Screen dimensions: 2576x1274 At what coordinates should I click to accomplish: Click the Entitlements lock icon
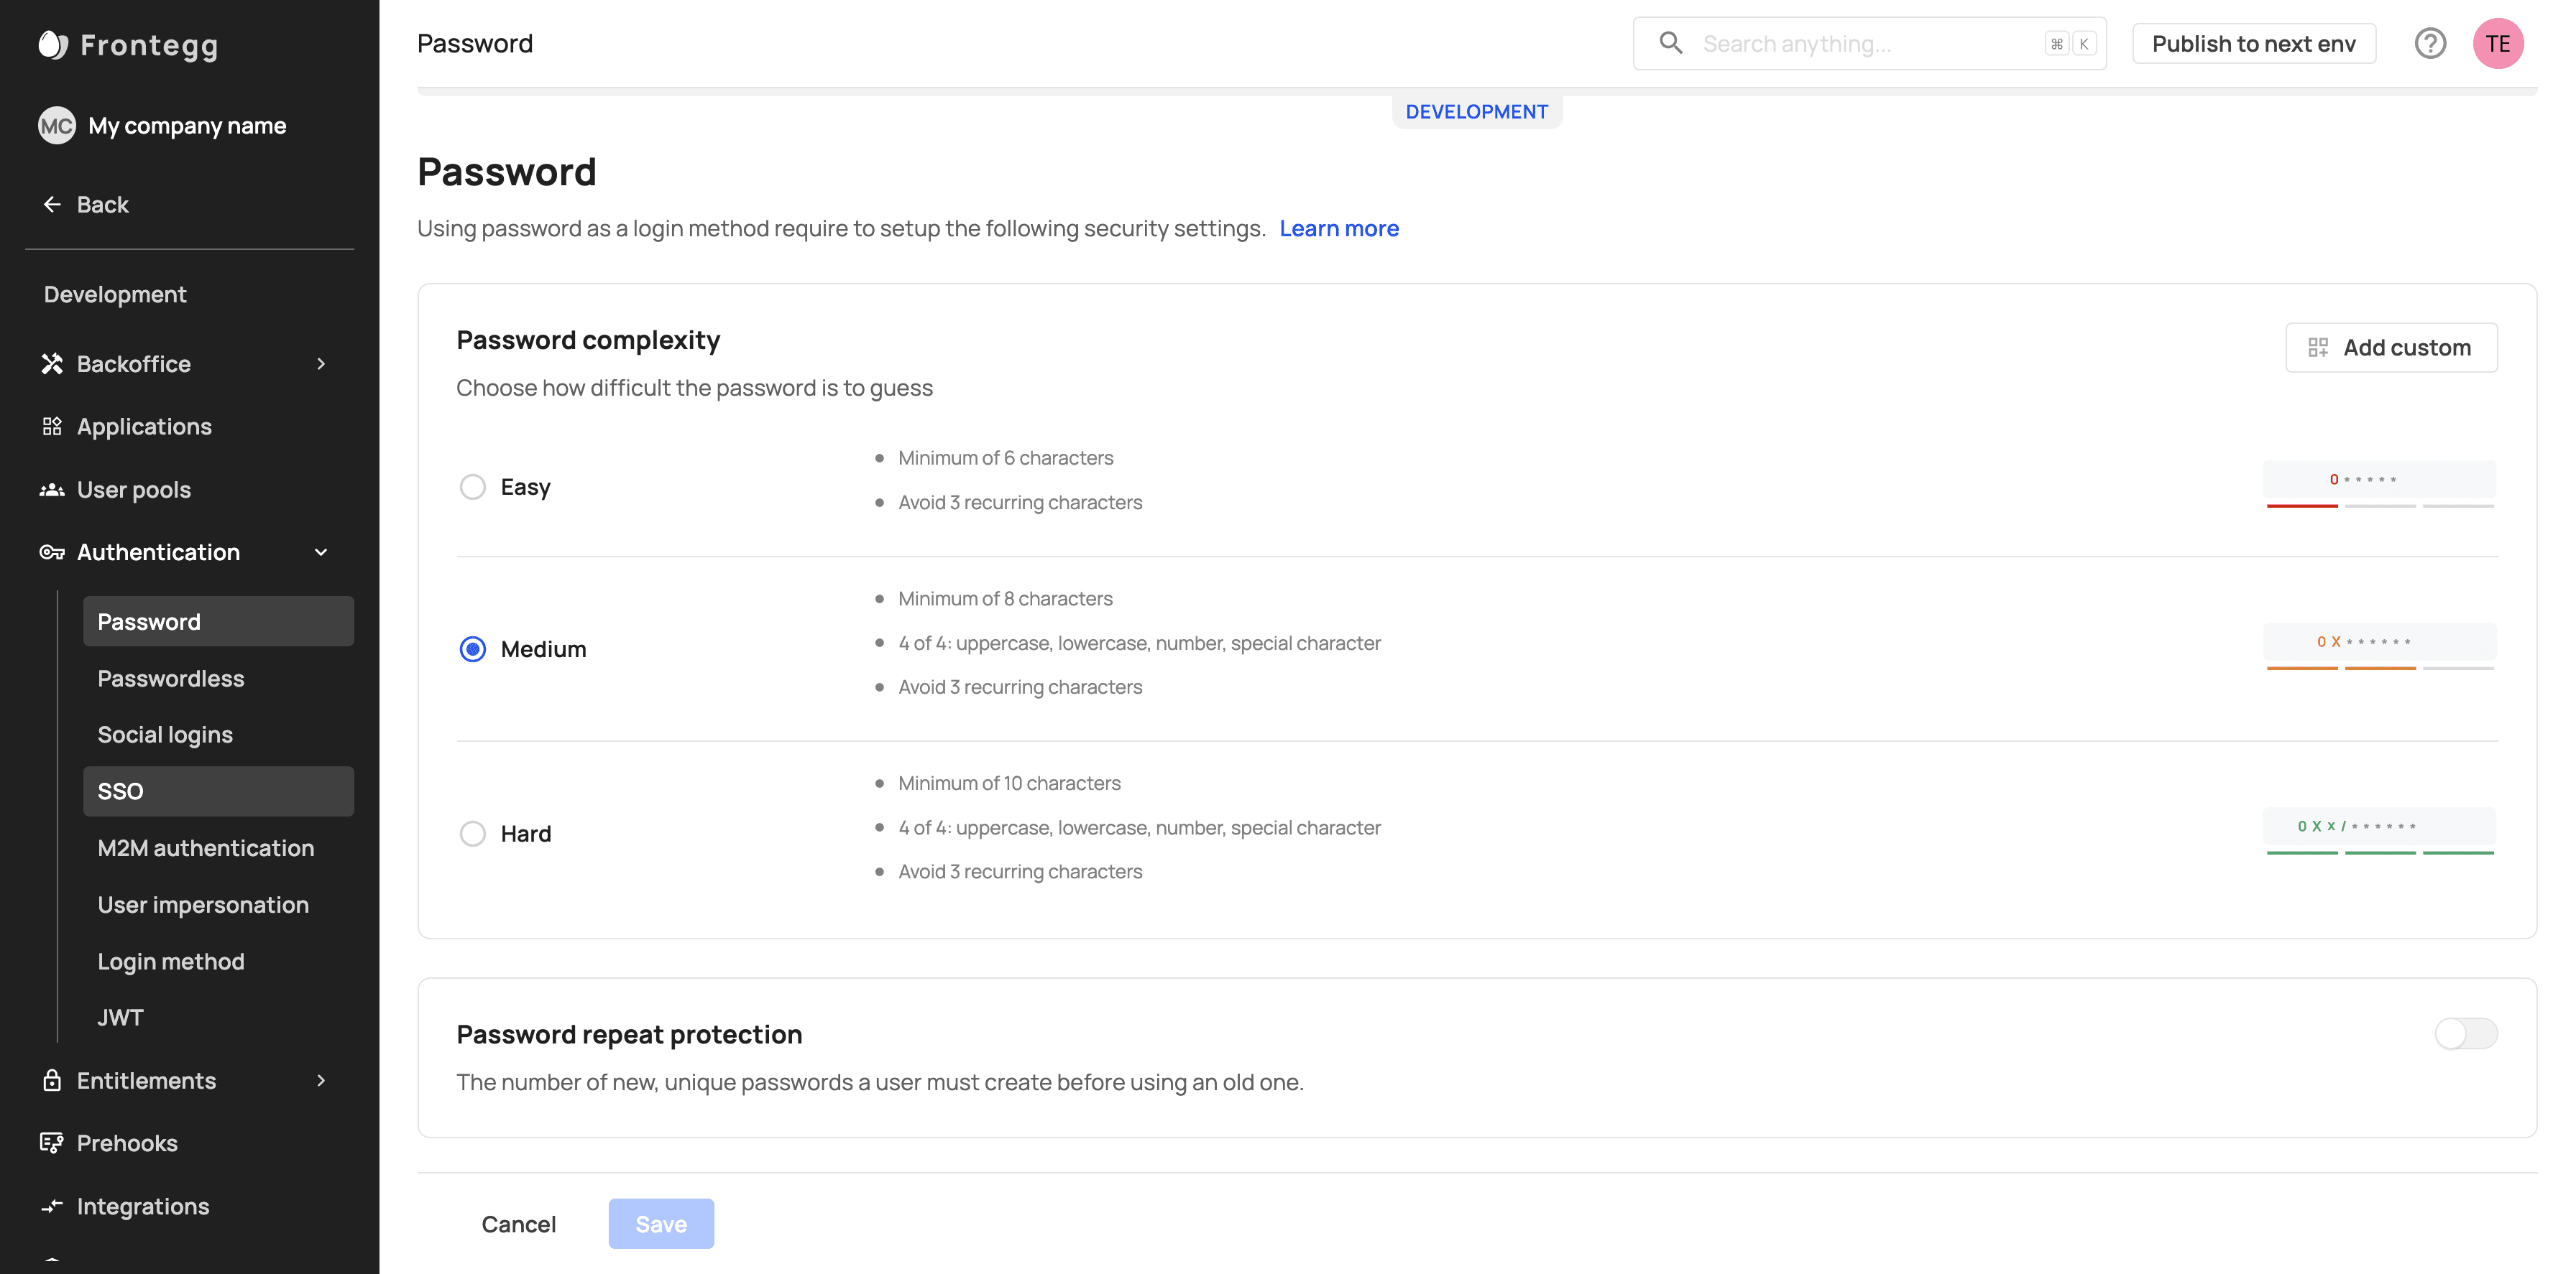[x=52, y=1080]
